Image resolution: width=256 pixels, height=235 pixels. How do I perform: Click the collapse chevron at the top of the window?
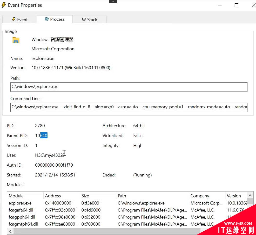[x=113, y=2]
